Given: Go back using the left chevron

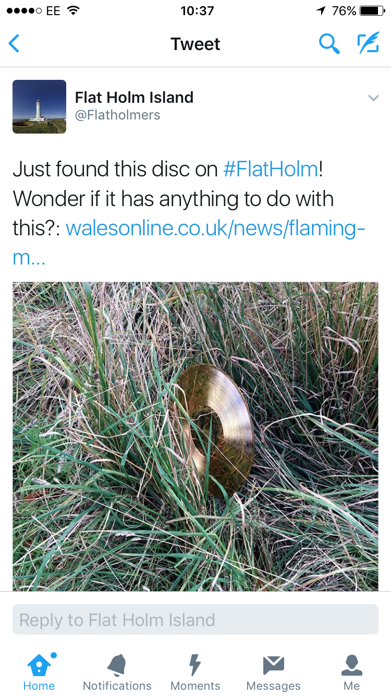Looking at the screenshot, I should pos(14,44).
